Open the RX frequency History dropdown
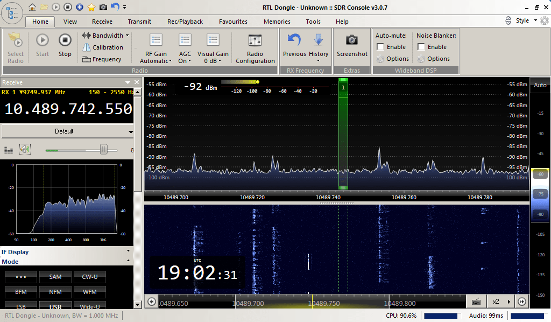Viewport: 551px width, 322px height. click(x=319, y=48)
